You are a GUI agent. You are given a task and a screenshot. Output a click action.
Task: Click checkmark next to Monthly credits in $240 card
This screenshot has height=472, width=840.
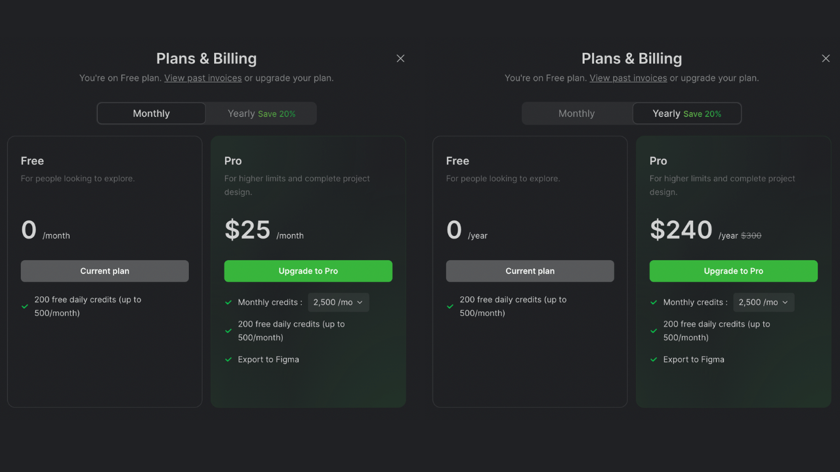[x=654, y=302]
